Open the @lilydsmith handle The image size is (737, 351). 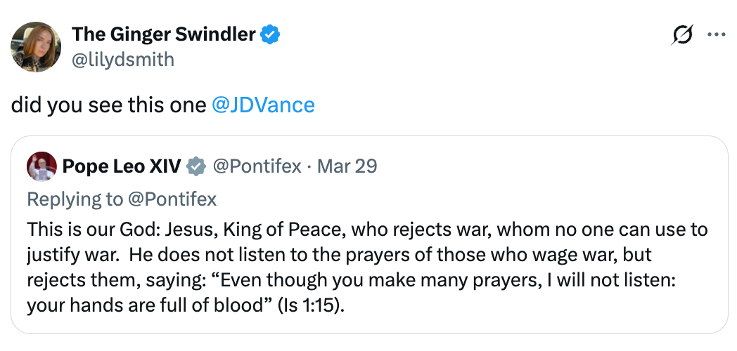[123, 59]
